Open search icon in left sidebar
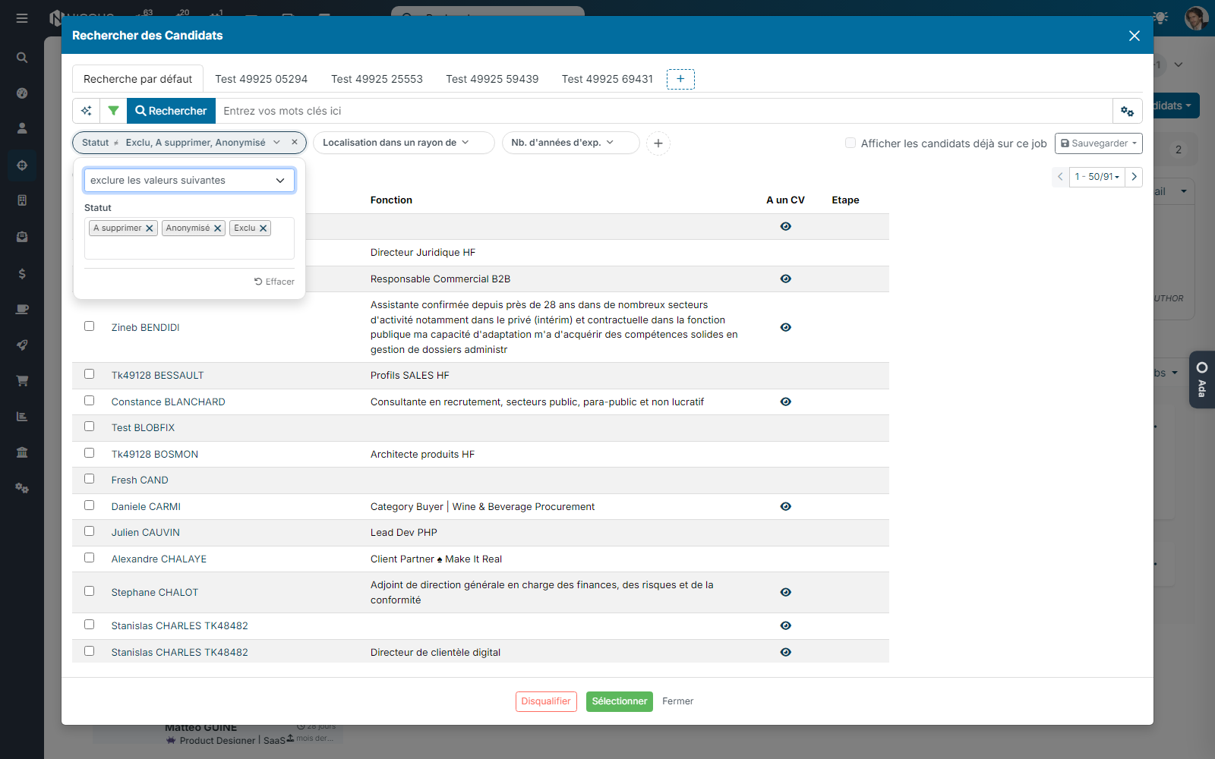1215x759 pixels. pyautogui.click(x=22, y=58)
